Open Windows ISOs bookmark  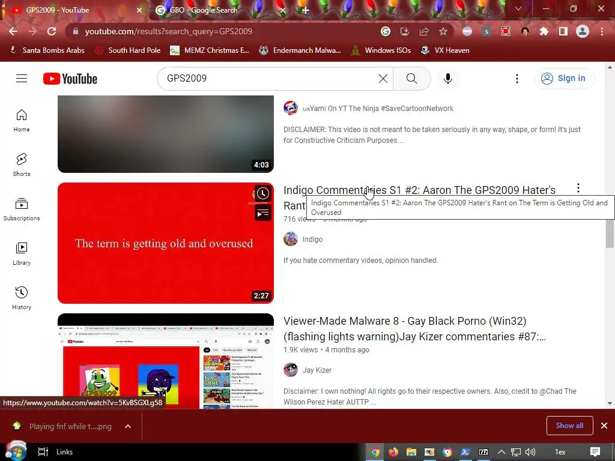[x=381, y=50]
